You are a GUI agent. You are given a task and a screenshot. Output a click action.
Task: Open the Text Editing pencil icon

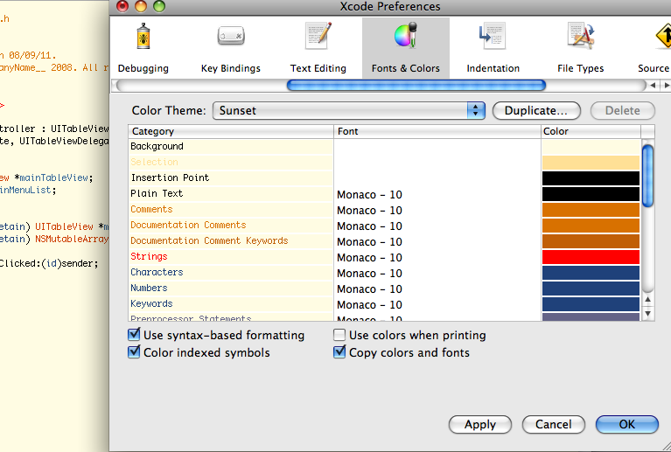[x=318, y=36]
